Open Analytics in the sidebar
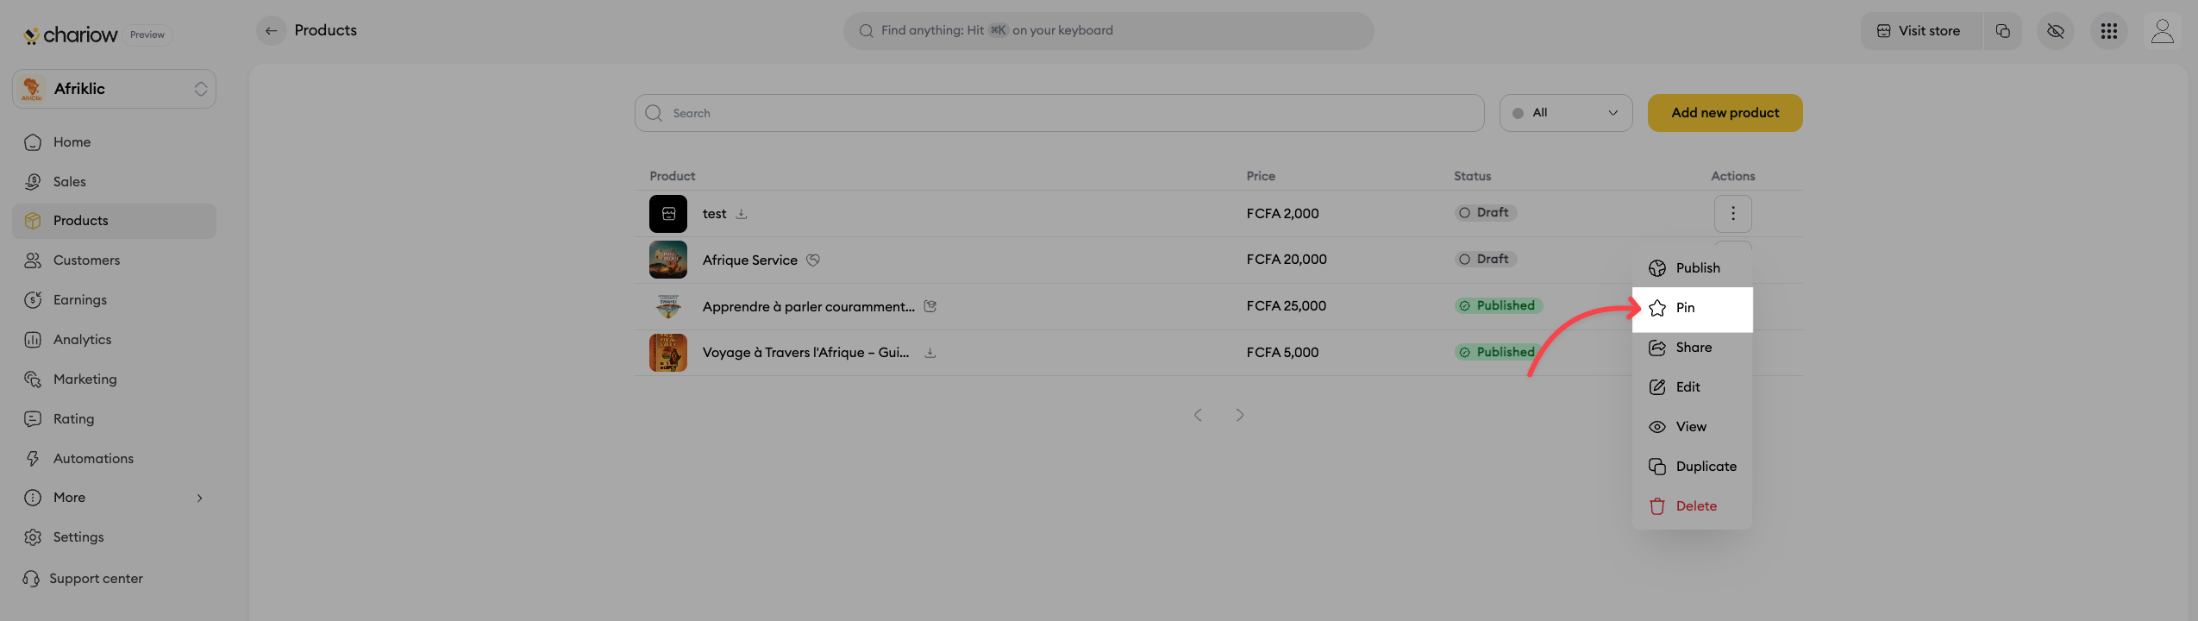This screenshot has height=621, width=2198. click(82, 340)
